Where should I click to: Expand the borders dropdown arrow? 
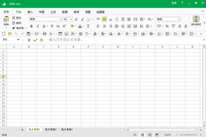[92, 19]
